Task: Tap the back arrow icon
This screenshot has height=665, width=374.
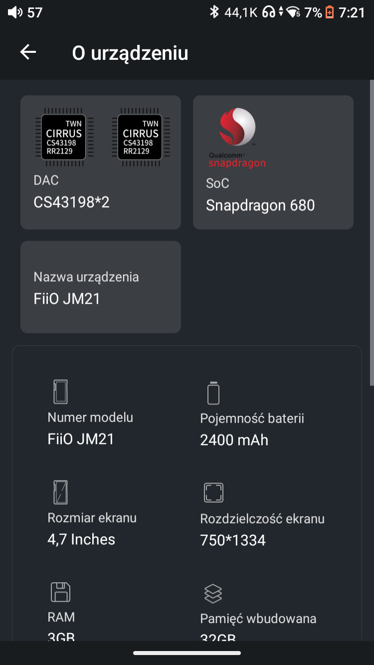Action: [28, 52]
